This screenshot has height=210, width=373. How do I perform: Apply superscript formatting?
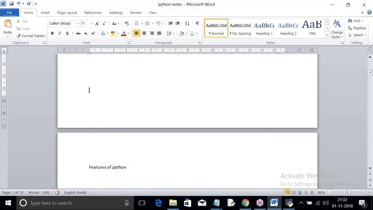pyautogui.click(x=93, y=33)
